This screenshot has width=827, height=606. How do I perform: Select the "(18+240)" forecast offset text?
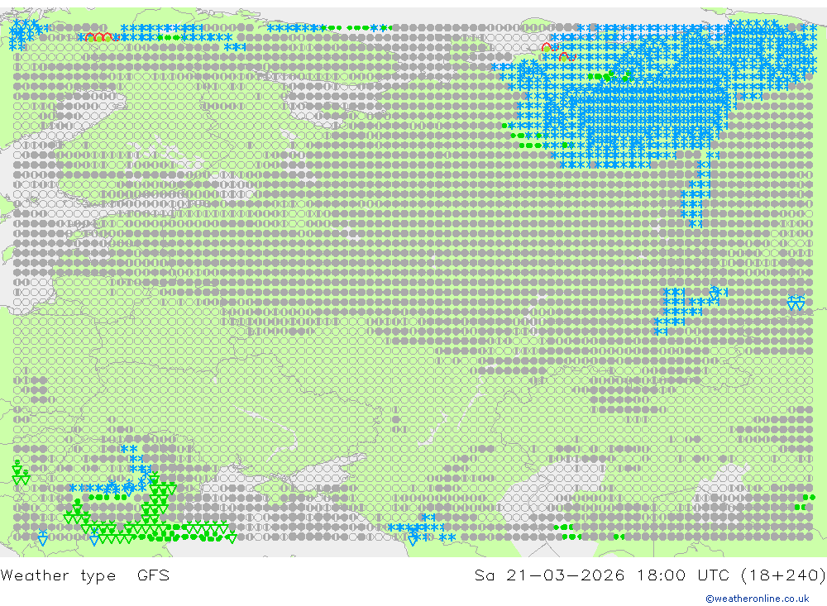[x=783, y=575]
